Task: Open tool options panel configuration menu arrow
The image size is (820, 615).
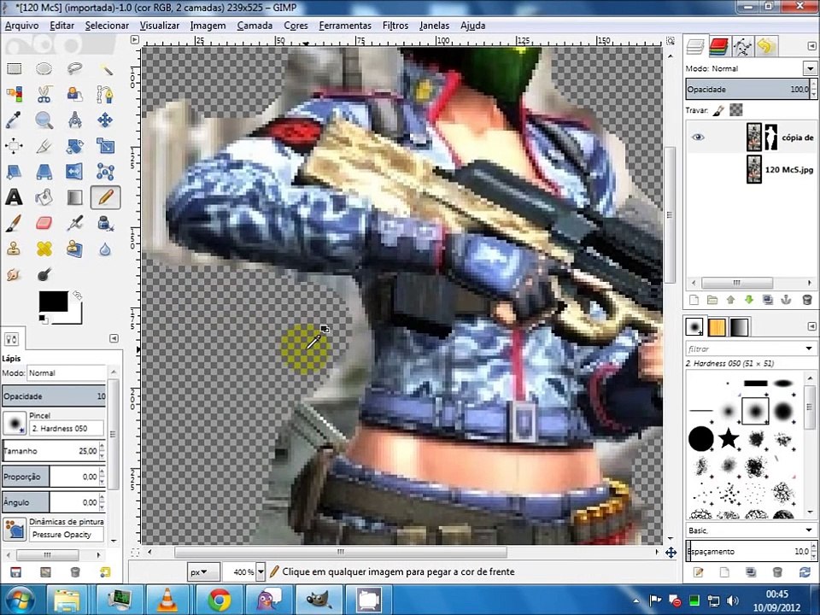Action: pyautogui.click(x=114, y=338)
